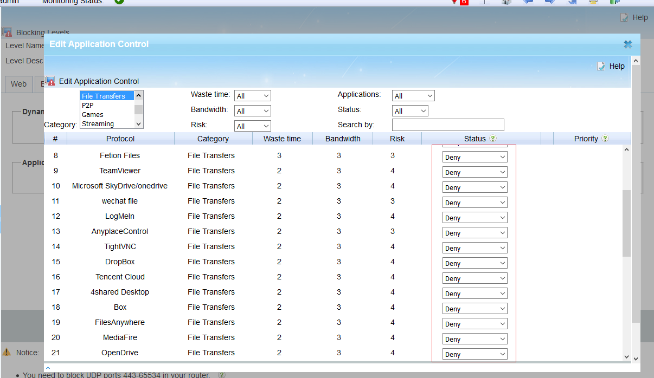This screenshot has width=654, height=378.
Task: Open Status dropdown for Microsoft SkyDrive/onedrive
Action: (x=475, y=187)
